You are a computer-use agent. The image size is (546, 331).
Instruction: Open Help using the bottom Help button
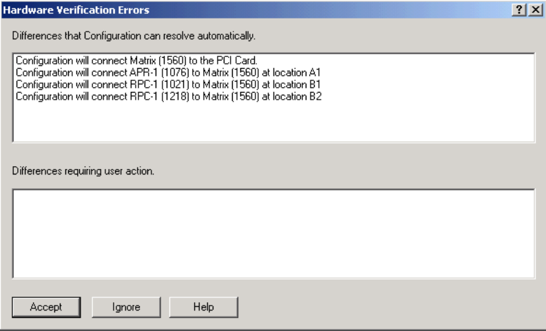pyautogui.click(x=203, y=307)
